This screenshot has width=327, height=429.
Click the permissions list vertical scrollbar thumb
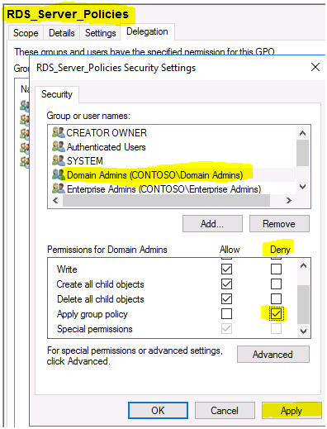point(303,304)
